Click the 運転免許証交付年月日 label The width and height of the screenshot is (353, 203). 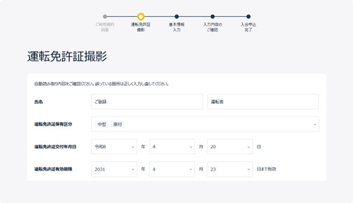[55, 147]
